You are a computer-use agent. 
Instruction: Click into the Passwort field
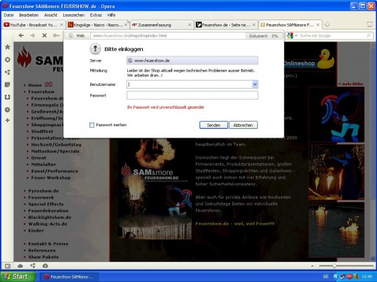(x=193, y=95)
